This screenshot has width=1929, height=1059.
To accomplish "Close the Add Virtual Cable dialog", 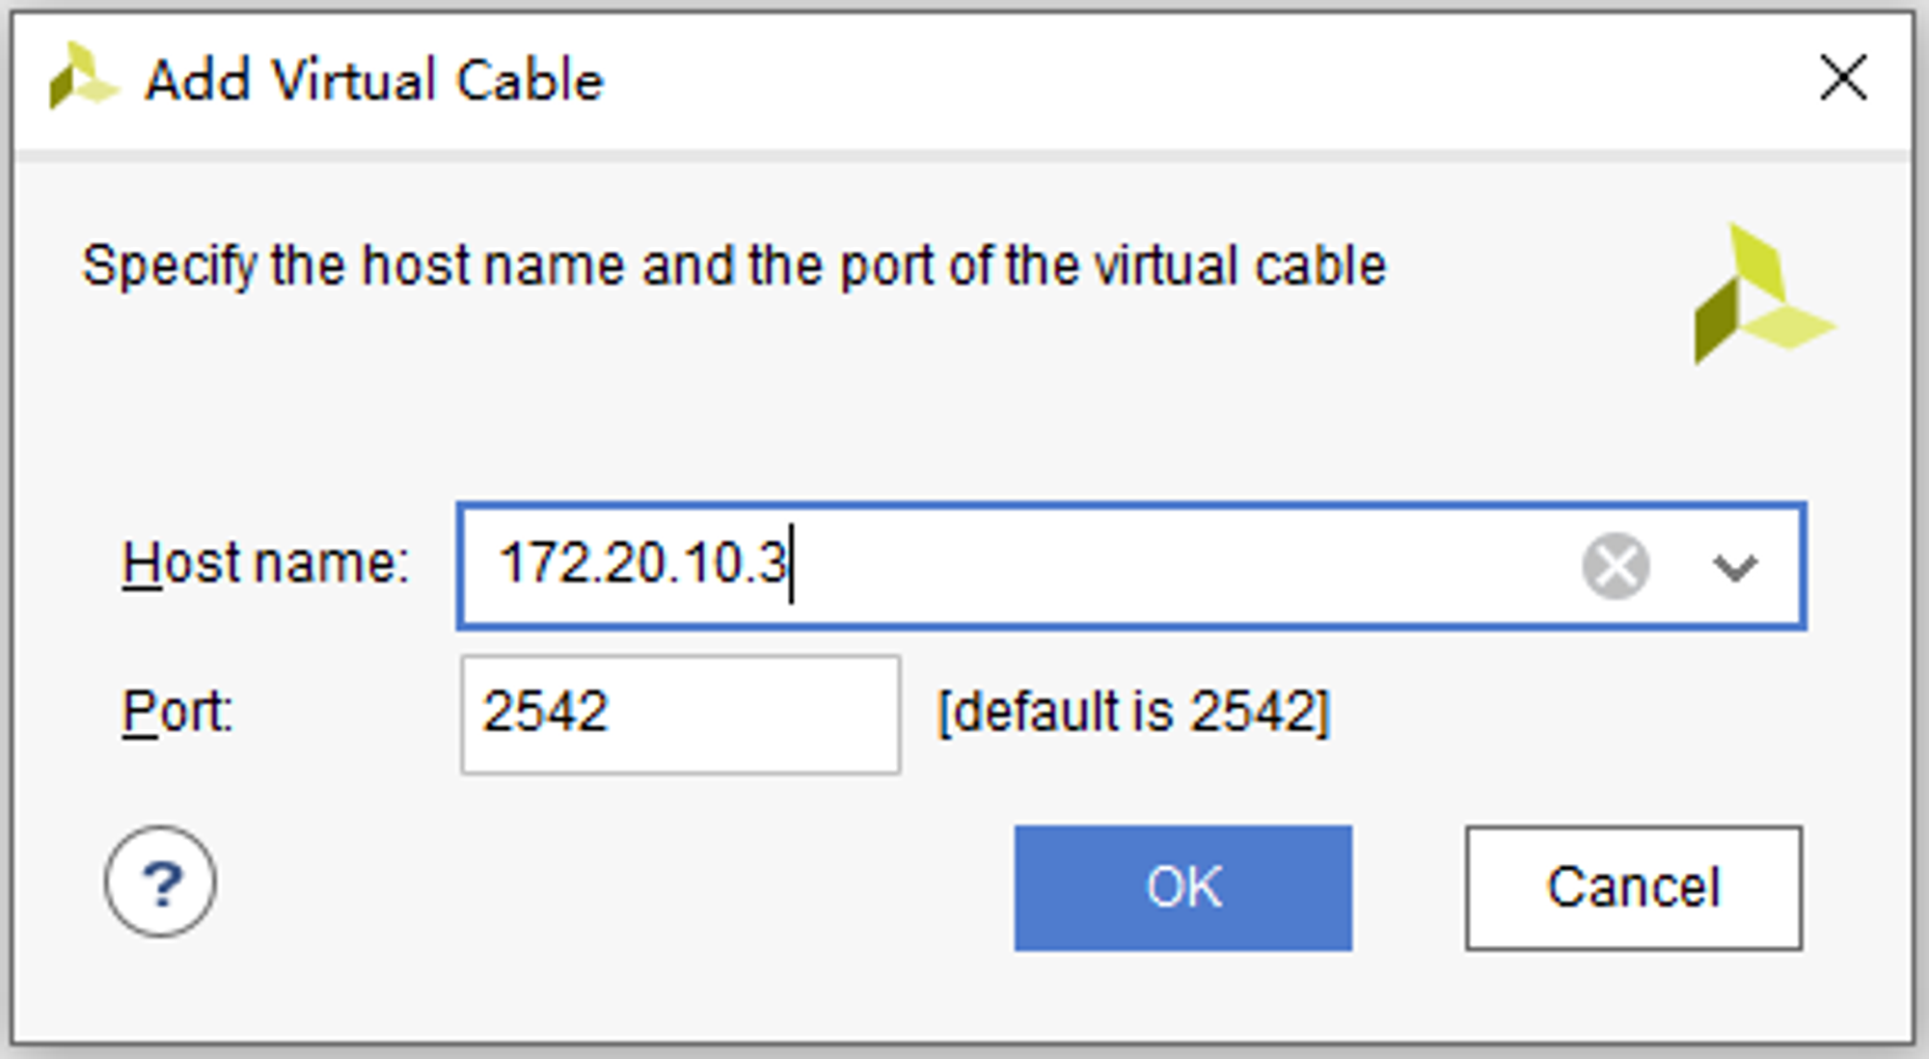I will [x=1843, y=77].
